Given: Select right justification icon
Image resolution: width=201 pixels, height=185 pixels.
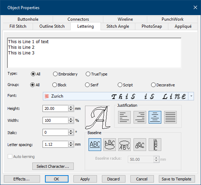Looking at the screenshot, I should [140, 117].
